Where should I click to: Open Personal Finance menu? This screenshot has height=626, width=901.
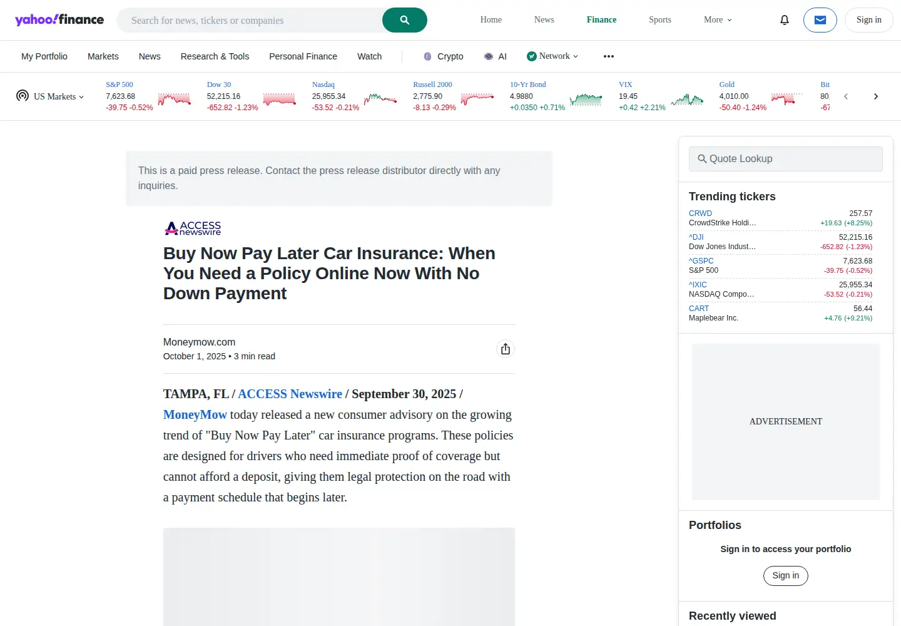tap(303, 56)
